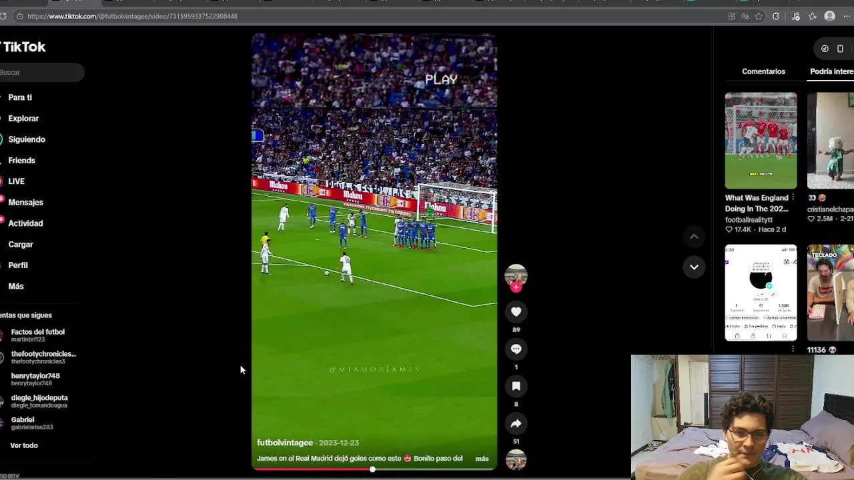Open the Cargar upload page
The width and height of the screenshot is (854, 480).
pyautogui.click(x=21, y=245)
